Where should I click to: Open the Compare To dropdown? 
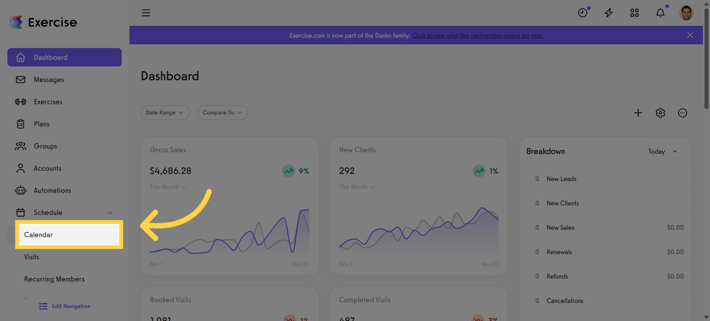(222, 113)
